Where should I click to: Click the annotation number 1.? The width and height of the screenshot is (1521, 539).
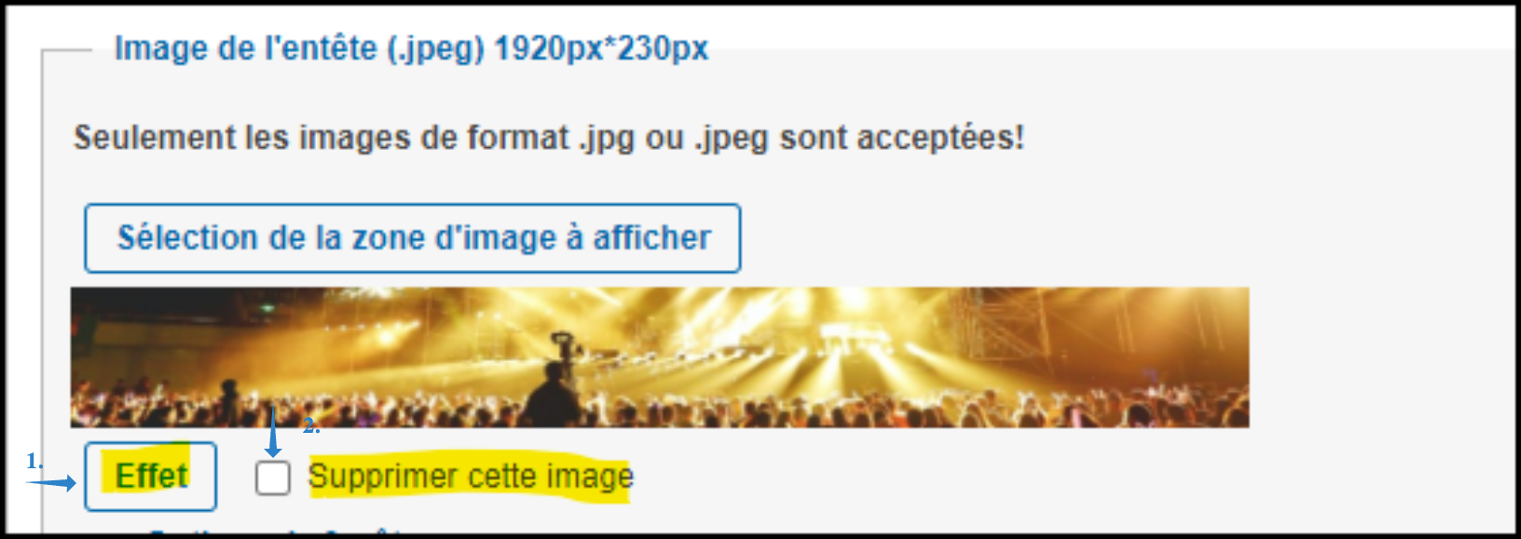pyautogui.click(x=34, y=461)
